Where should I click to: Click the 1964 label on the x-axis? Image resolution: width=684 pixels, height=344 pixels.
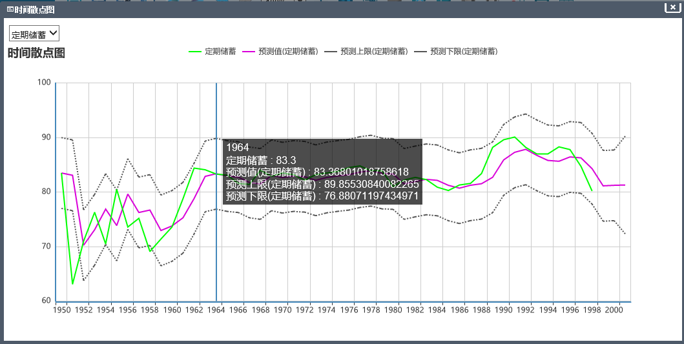point(216,310)
